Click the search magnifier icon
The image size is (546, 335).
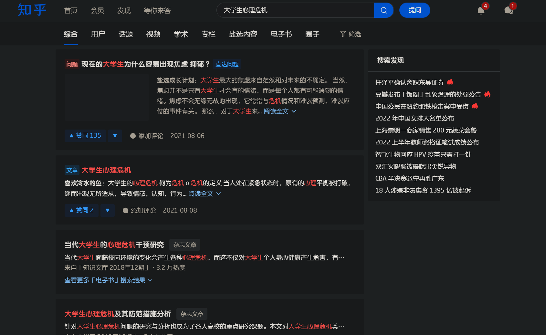point(383,10)
